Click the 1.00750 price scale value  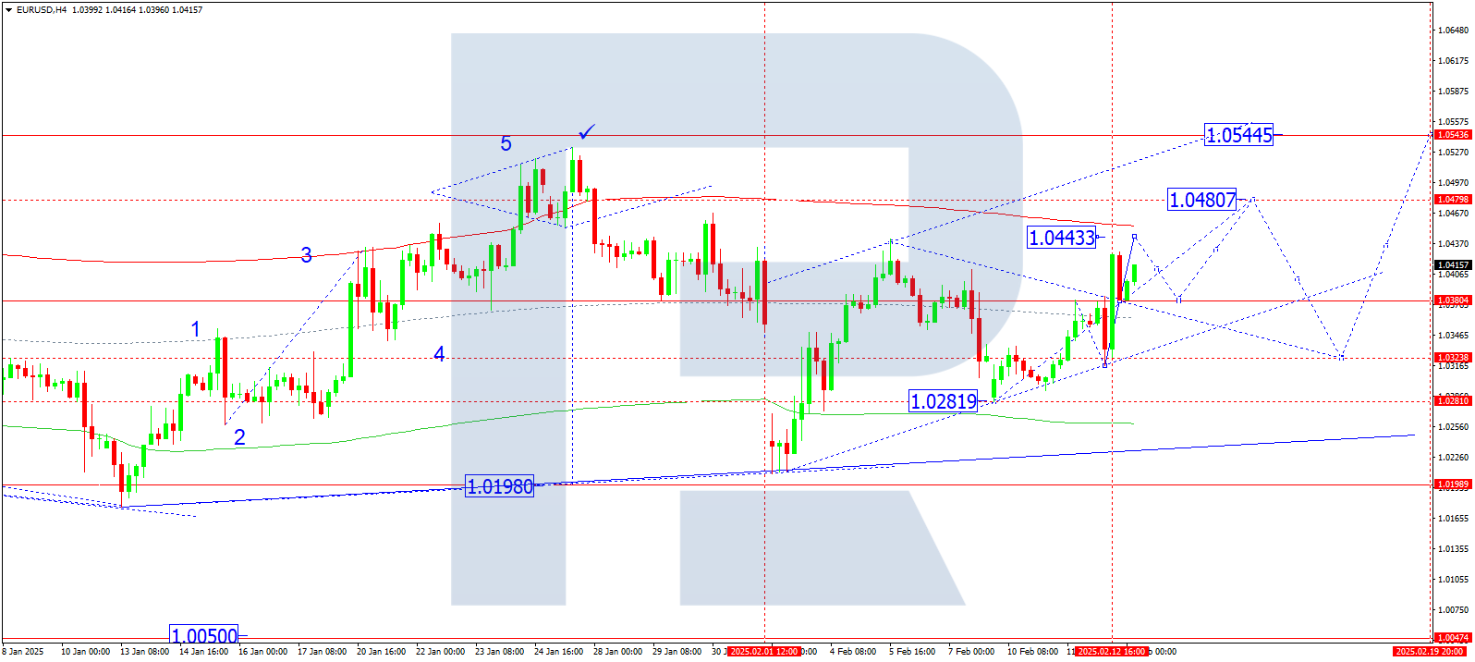(x=1454, y=610)
